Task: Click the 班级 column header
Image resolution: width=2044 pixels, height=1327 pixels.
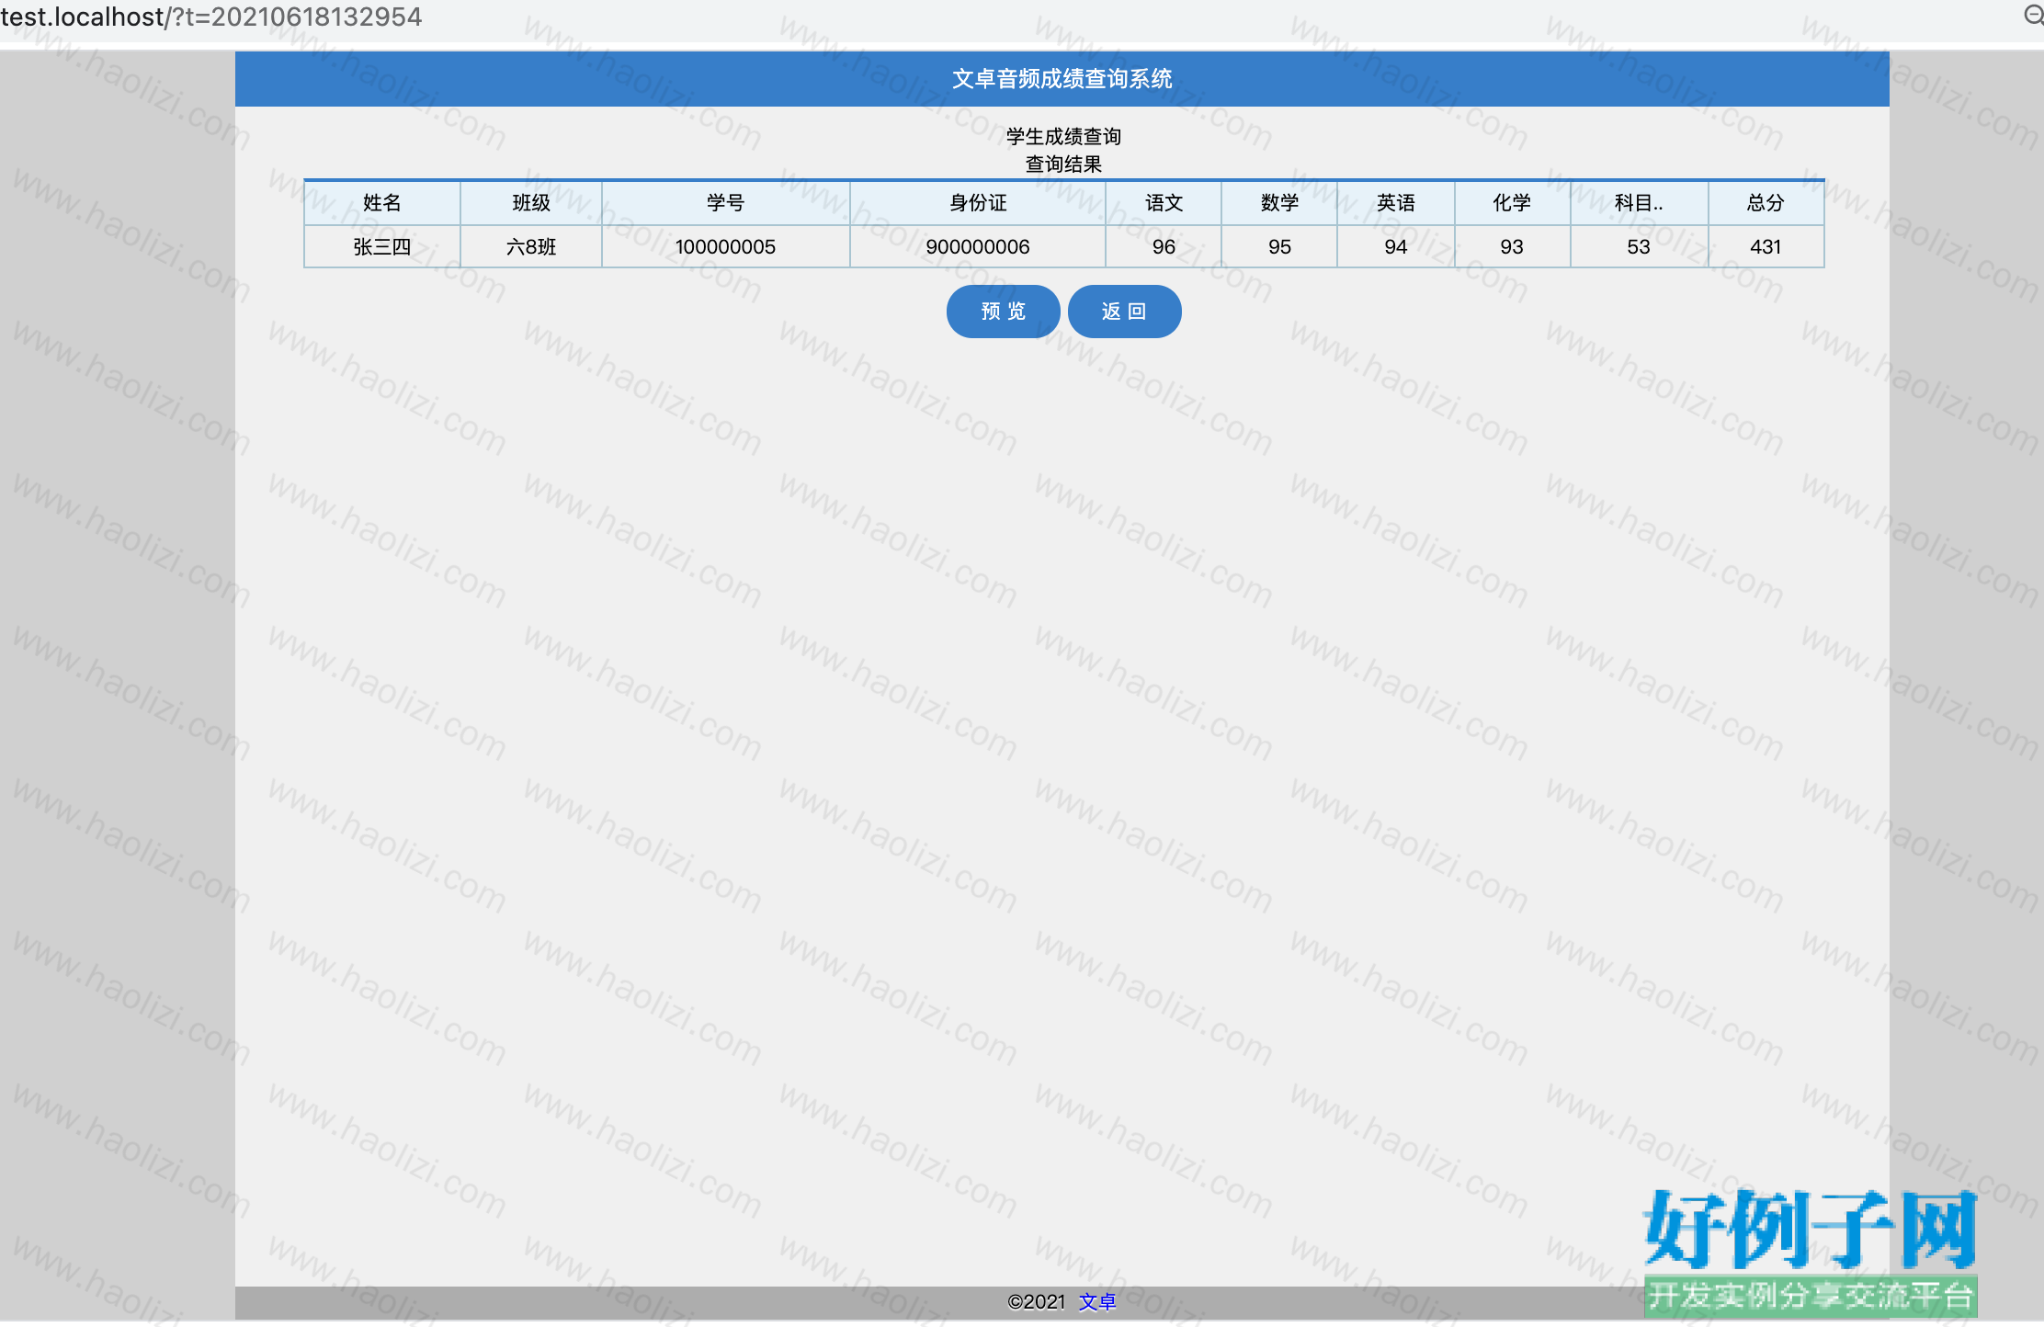Action: (531, 203)
